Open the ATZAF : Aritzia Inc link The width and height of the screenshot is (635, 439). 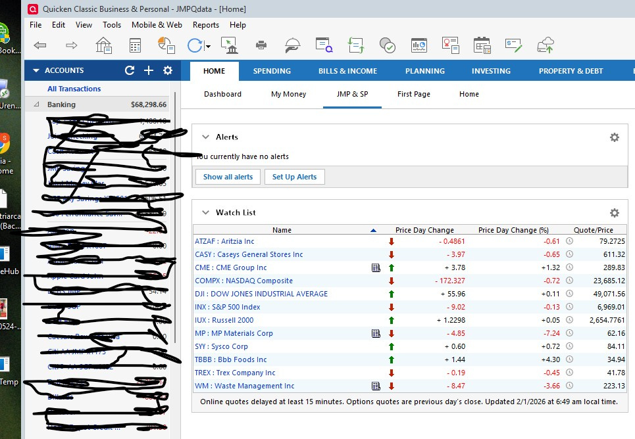pos(224,242)
